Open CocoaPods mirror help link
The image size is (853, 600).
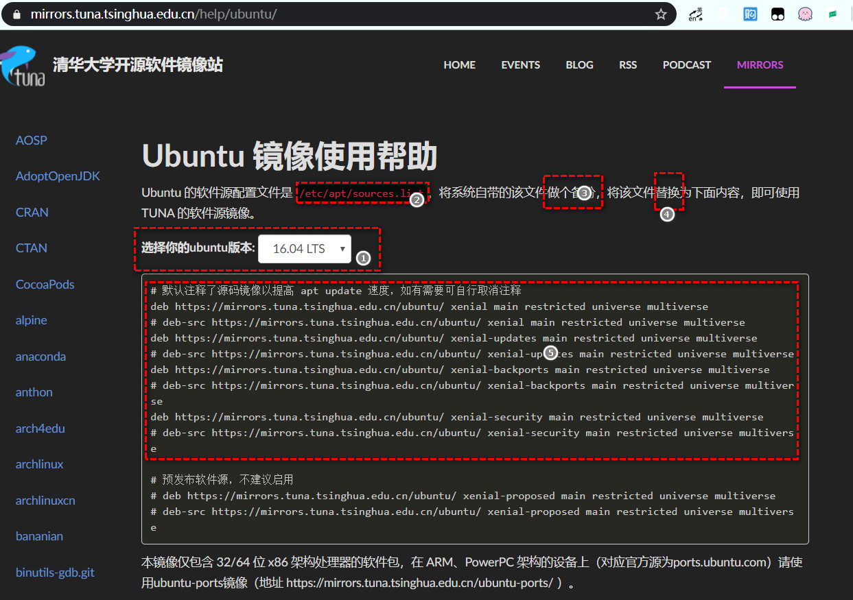coord(45,285)
